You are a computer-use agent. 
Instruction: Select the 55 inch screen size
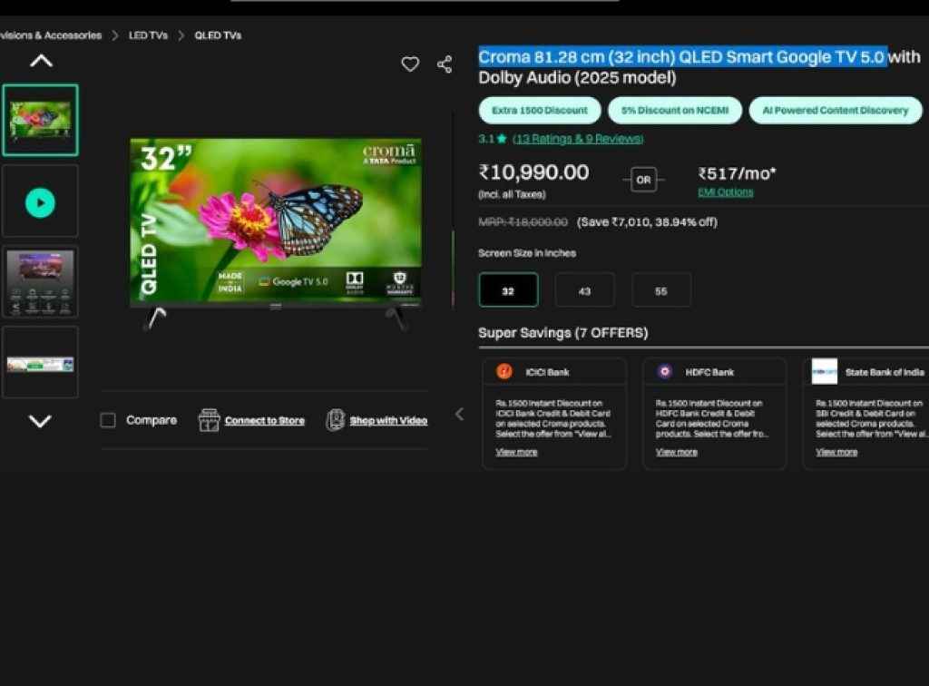pos(660,289)
